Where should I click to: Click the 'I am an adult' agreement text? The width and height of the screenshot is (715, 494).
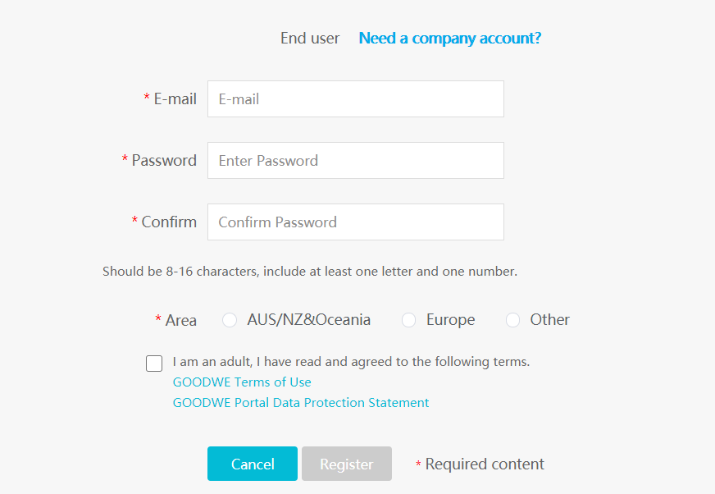(x=351, y=362)
